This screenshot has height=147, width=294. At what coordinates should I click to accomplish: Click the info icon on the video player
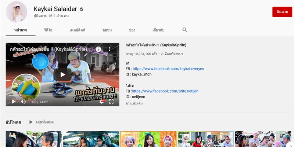[x=98, y=49]
